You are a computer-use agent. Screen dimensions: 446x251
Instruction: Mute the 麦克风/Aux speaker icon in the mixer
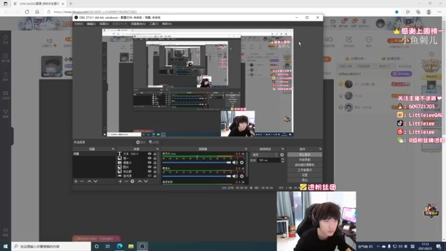pyautogui.click(x=235, y=162)
